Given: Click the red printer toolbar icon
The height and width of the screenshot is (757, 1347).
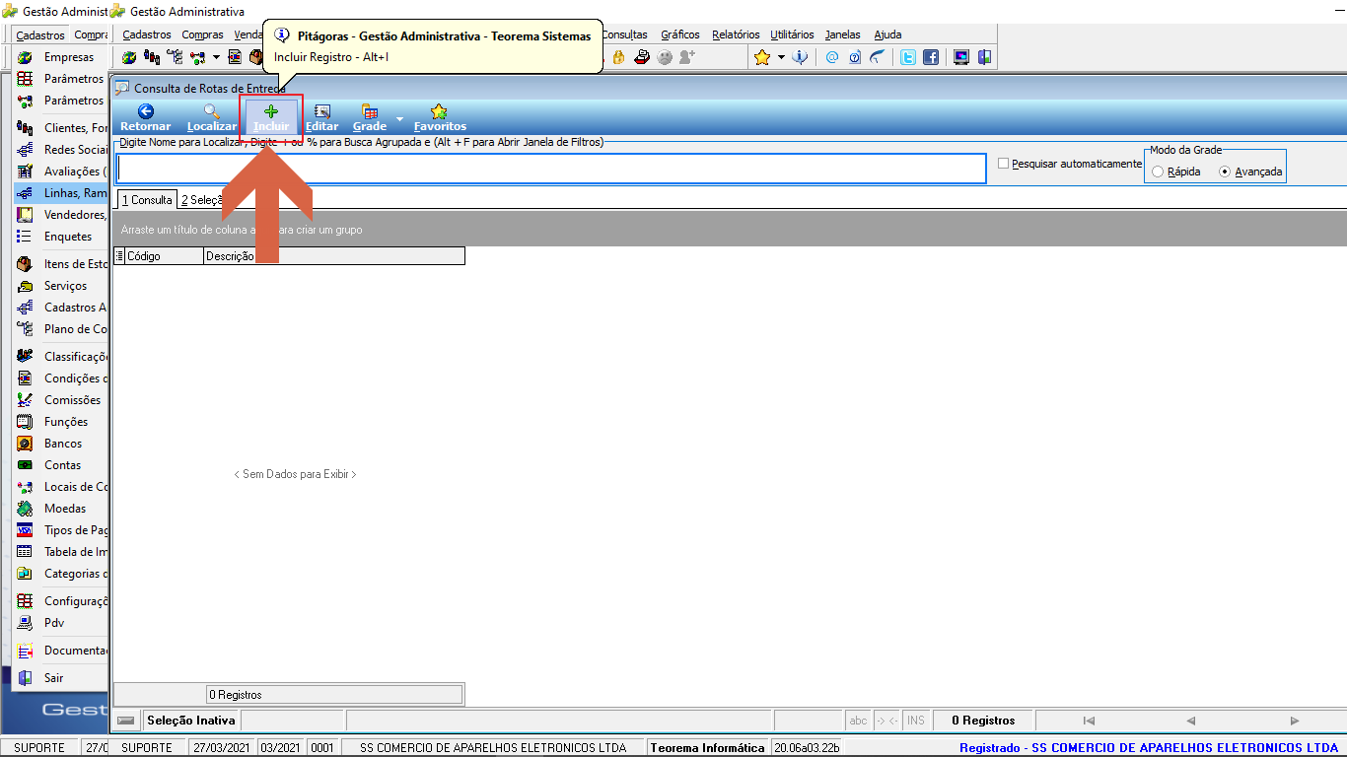Looking at the screenshot, I should pos(642,57).
